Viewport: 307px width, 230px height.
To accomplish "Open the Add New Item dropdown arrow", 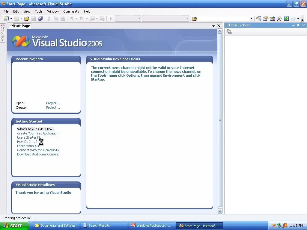I will click(x=21, y=19).
